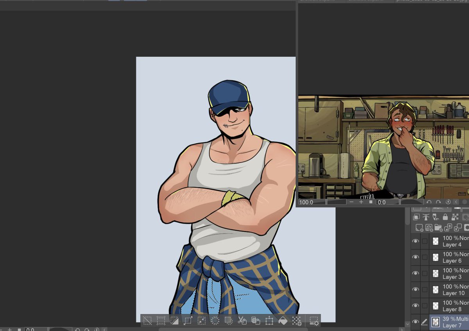Image resolution: width=469 pixels, height=331 pixels.
Task: Hide Layer 4 with eye icon
Action: (415, 241)
